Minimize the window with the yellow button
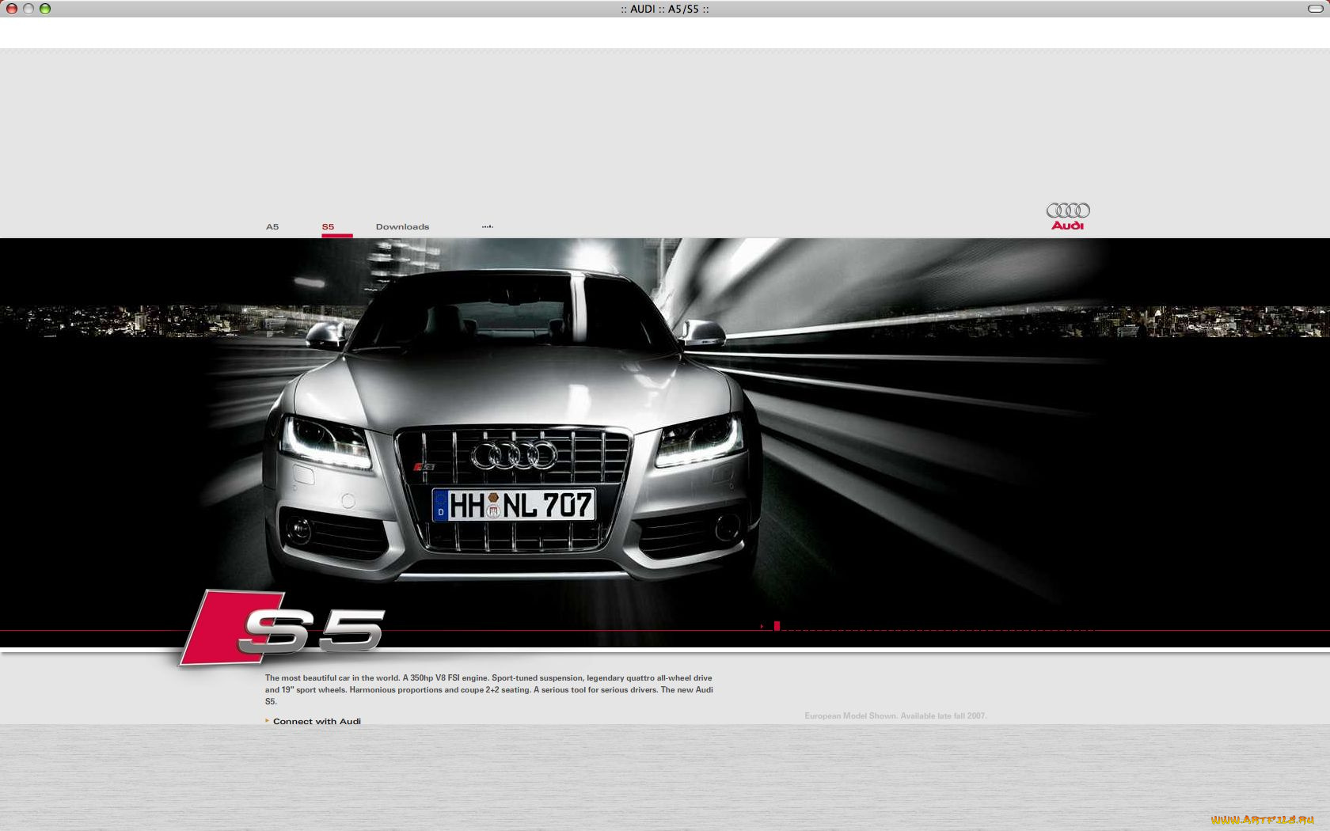 (30, 9)
